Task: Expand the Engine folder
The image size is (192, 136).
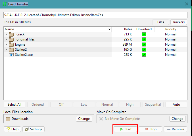Action: pyautogui.click(x=6, y=44)
